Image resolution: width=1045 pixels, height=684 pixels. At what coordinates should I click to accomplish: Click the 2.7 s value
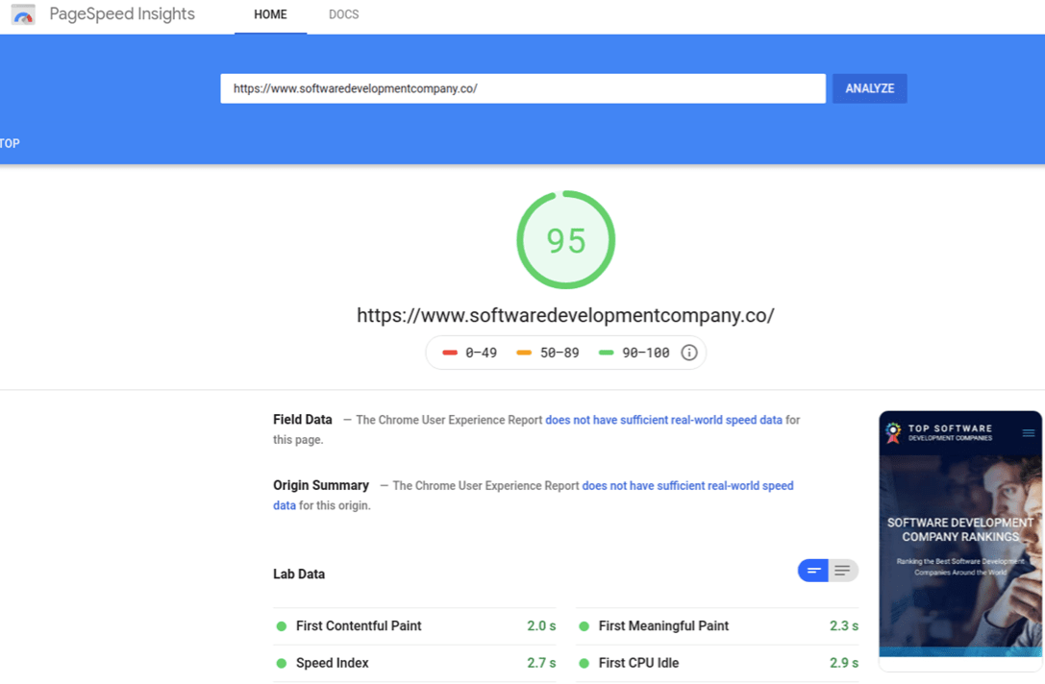pos(541,663)
